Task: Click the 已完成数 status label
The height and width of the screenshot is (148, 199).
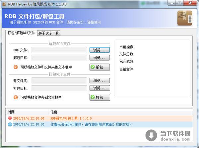Action: pyautogui.click(x=127, y=61)
